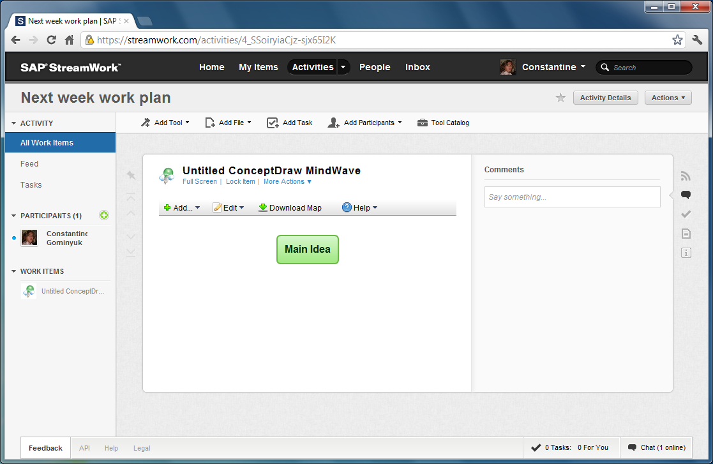
Task: Show comments with speech bubble icon
Action: [686, 195]
